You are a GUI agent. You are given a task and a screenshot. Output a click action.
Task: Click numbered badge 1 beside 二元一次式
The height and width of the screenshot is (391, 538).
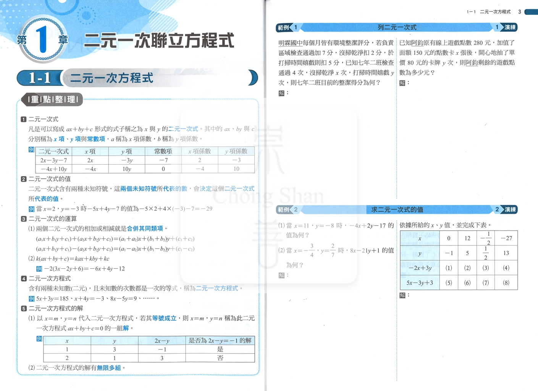pyautogui.click(x=24, y=120)
